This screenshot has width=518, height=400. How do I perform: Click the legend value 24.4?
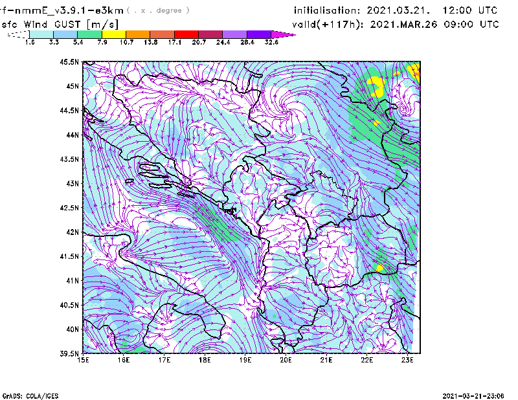[x=223, y=42]
